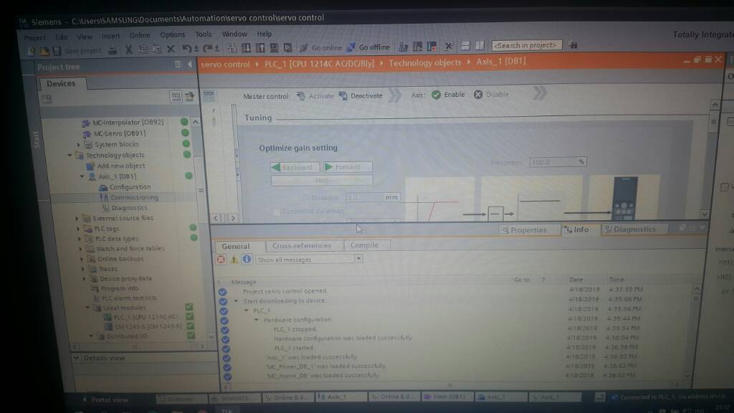Click the Go online icon

tap(304, 47)
